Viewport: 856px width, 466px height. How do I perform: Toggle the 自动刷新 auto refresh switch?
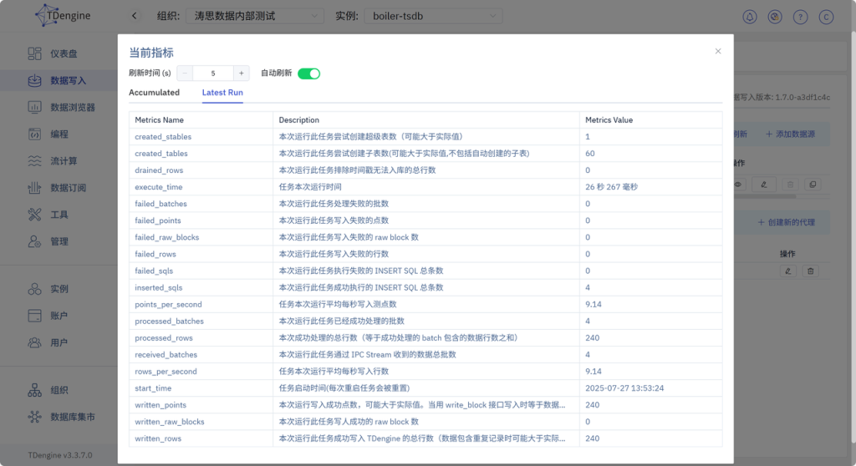[x=308, y=73]
